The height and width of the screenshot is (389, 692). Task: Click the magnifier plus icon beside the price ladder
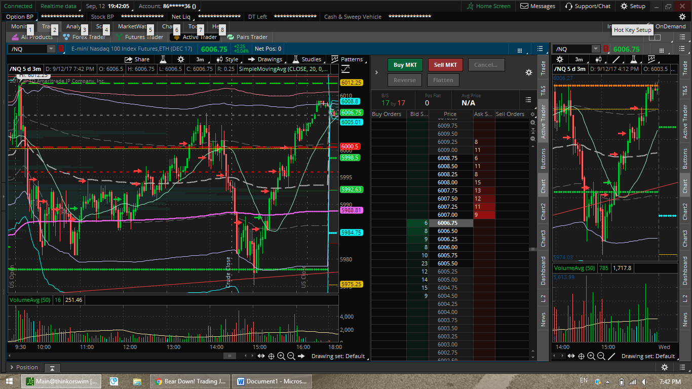click(532, 123)
